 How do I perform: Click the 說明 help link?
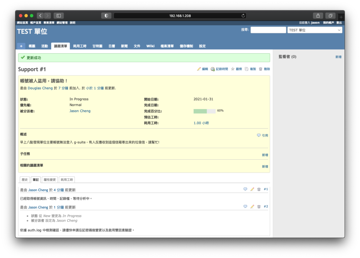(72, 23)
